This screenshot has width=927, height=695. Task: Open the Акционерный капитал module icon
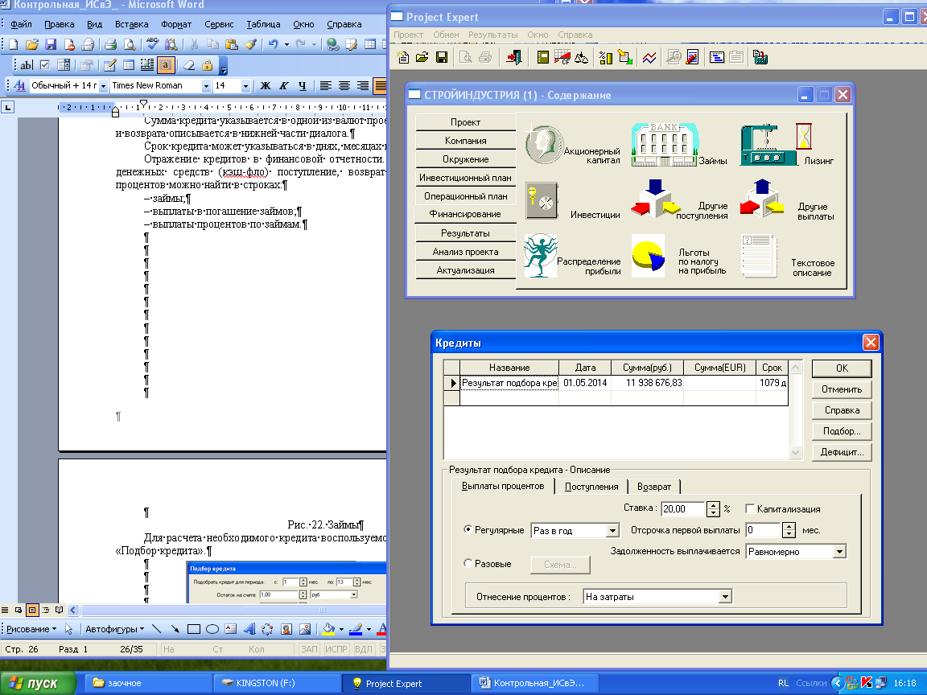click(x=544, y=144)
